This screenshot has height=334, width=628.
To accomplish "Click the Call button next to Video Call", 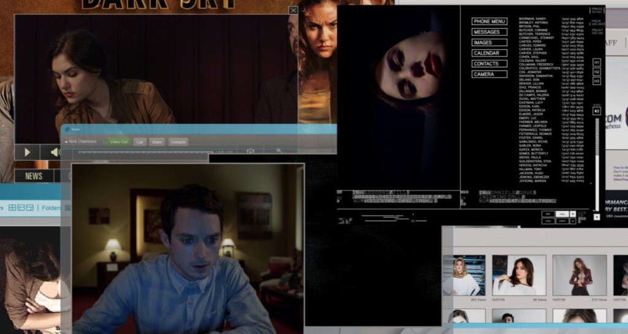I will [140, 142].
